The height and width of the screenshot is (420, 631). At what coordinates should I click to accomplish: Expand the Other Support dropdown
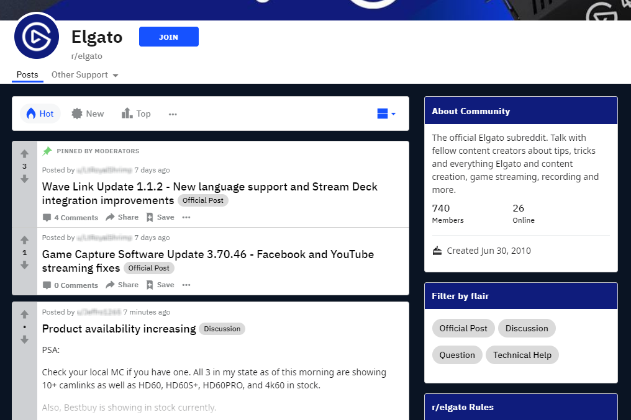coord(84,75)
